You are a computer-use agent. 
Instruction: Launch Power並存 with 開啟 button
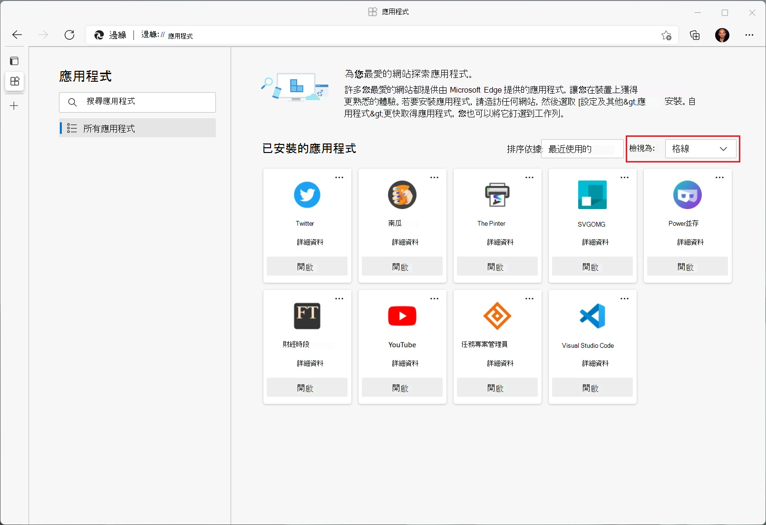click(x=688, y=267)
